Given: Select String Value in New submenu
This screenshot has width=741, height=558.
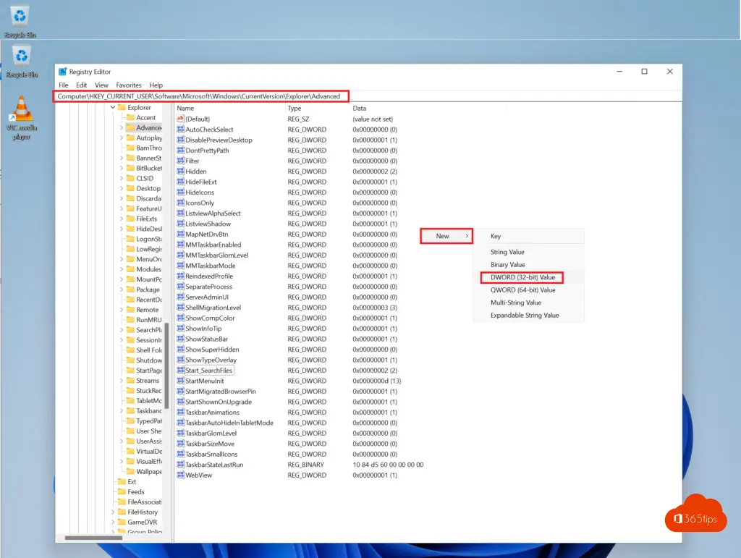Looking at the screenshot, I should (507, 252).
